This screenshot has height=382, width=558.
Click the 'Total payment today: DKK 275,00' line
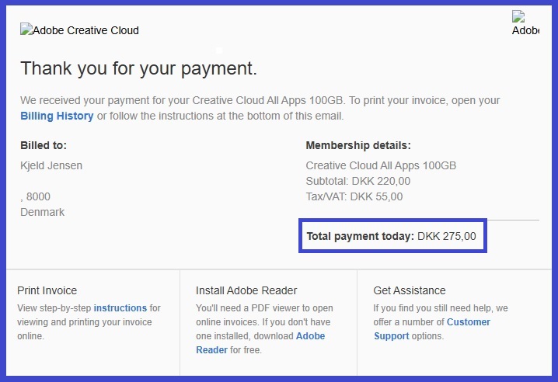tap(391, 236)
